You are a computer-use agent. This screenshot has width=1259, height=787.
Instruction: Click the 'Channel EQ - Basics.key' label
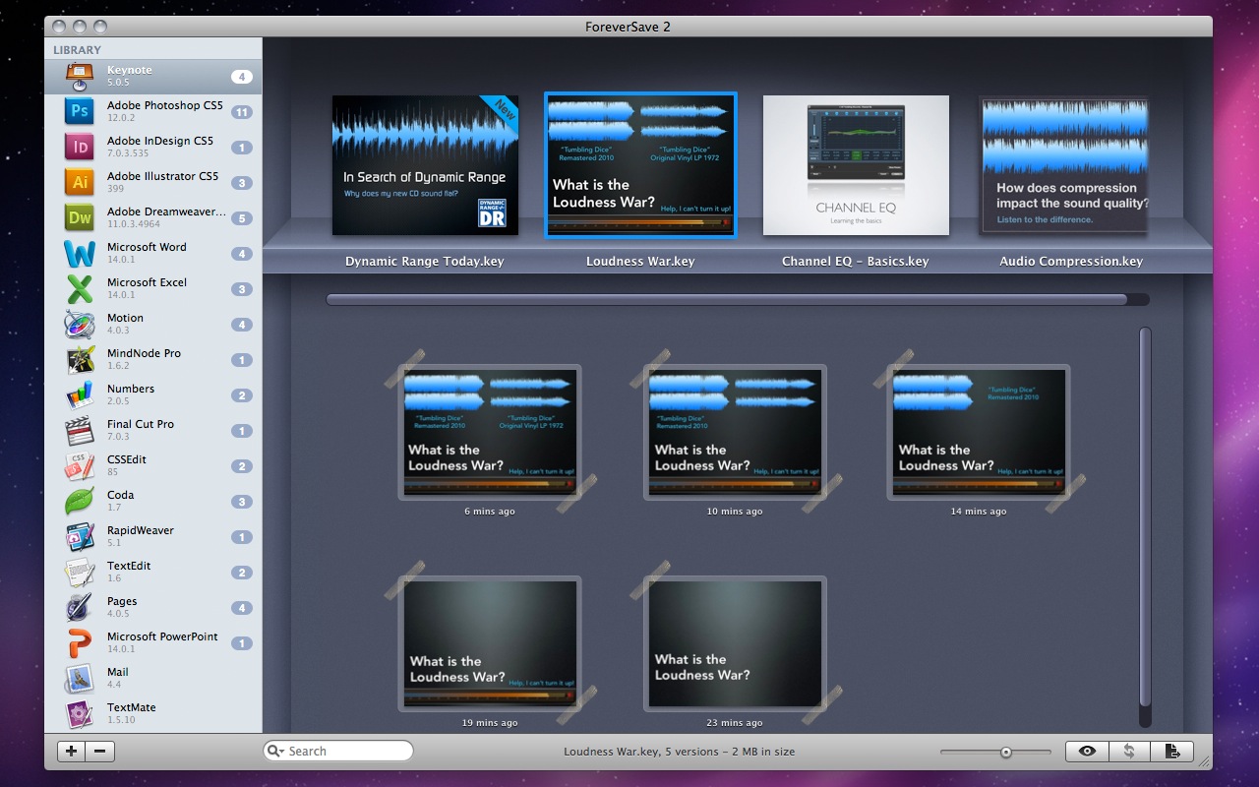pos(855,262)
